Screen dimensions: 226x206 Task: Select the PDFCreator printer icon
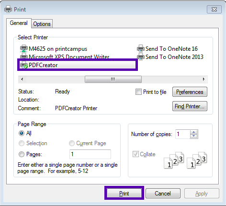(24, 65)
